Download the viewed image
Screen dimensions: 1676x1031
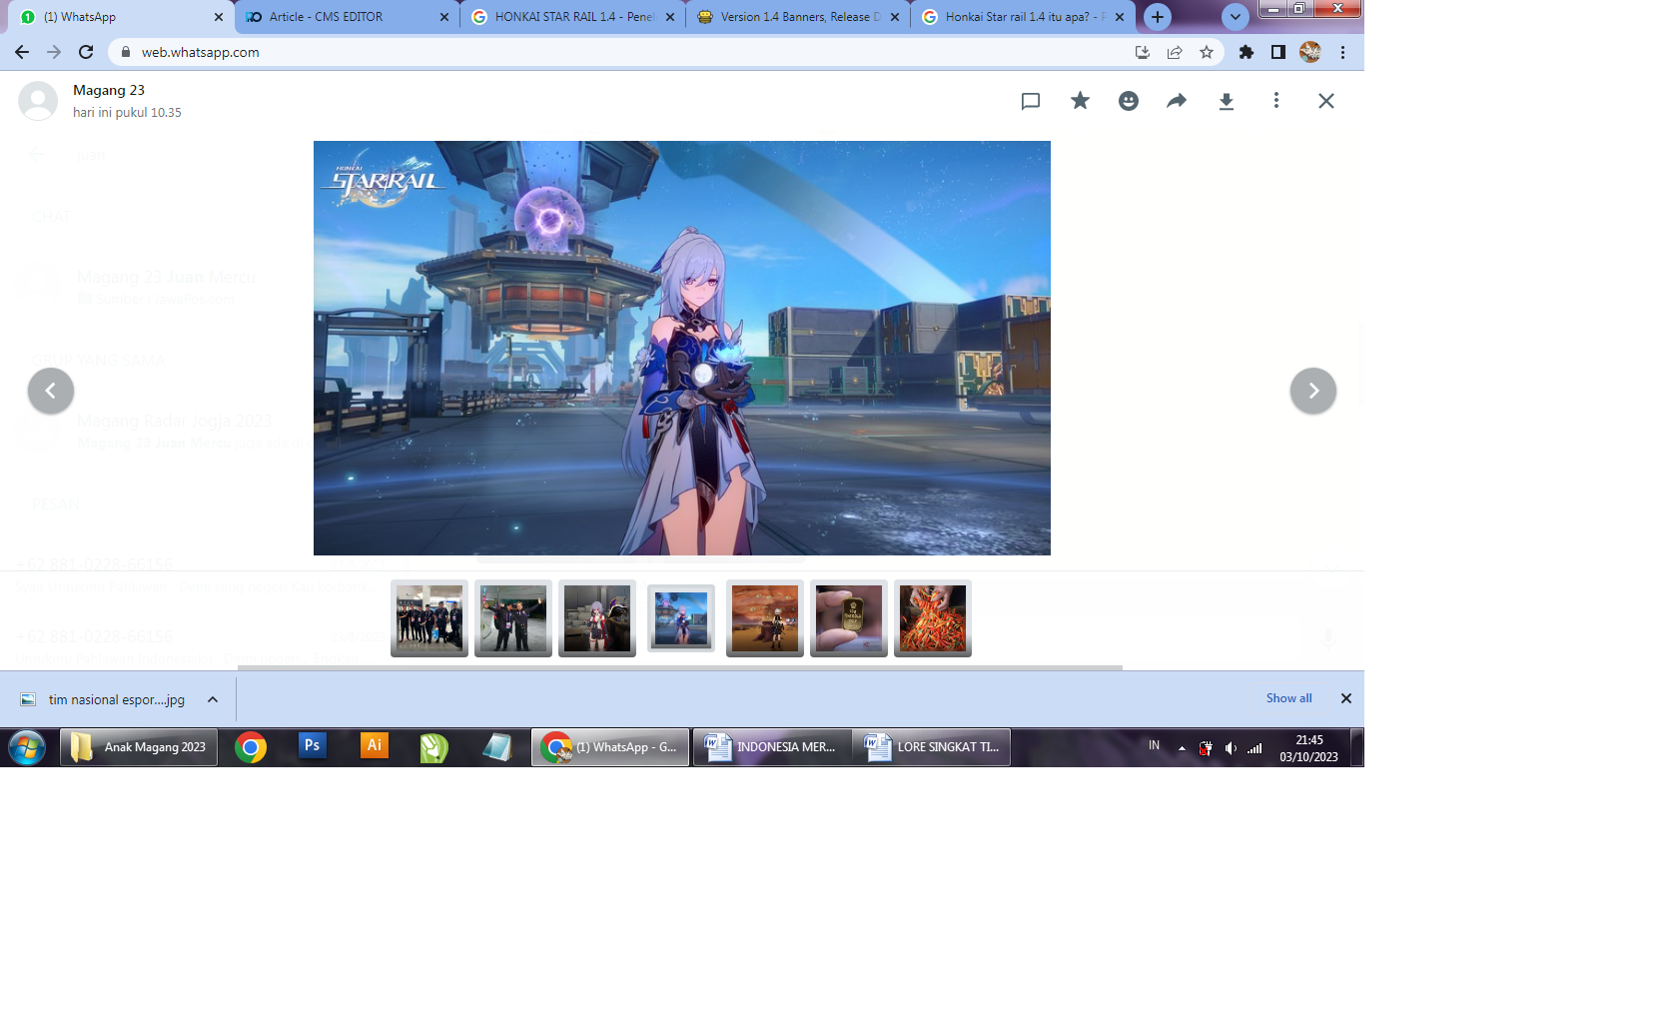pos(1227,101)
